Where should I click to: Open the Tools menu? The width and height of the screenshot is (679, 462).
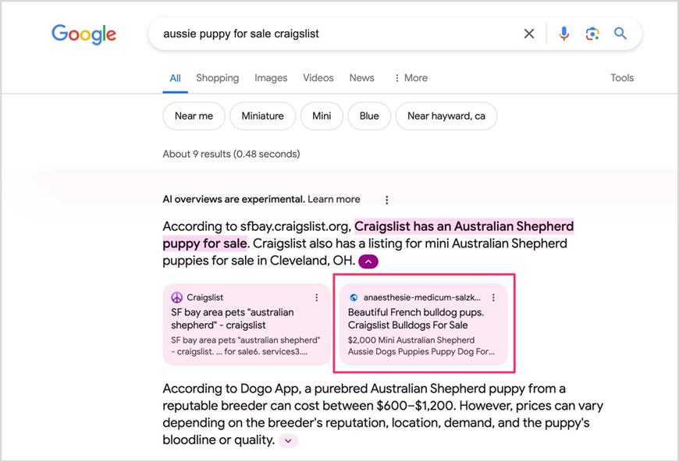pos(622,78)
